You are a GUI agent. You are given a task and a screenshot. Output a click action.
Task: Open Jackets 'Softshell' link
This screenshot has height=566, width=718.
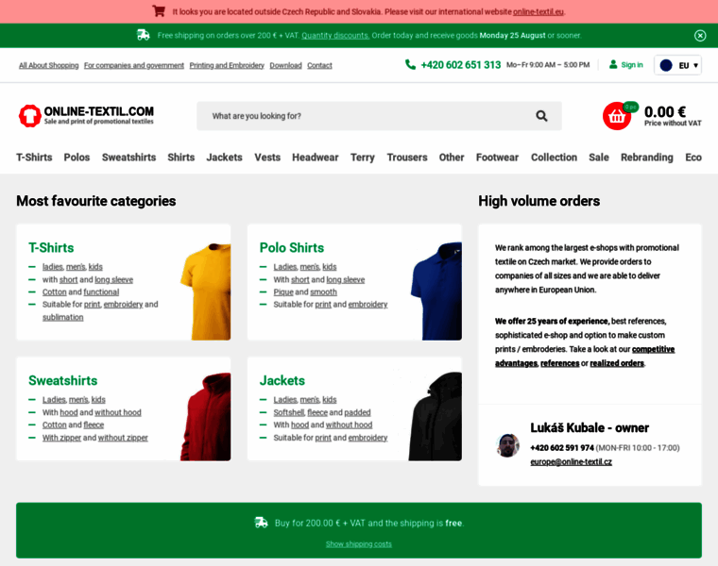tap(289, 412)
